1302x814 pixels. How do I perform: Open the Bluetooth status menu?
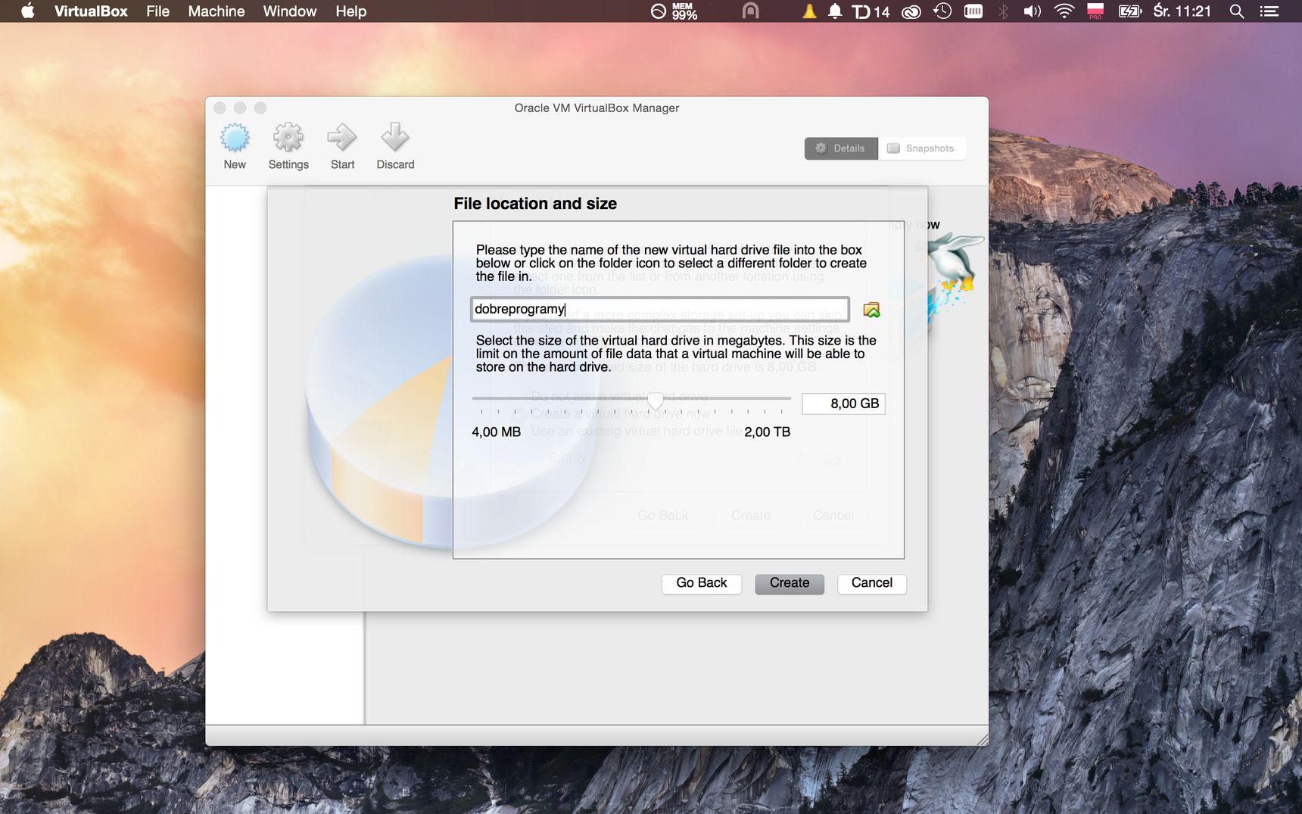(1004, 11)
